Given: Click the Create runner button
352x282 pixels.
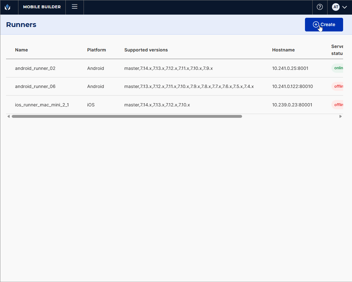Looking at the screenshot, I should (x=324, y=24).
